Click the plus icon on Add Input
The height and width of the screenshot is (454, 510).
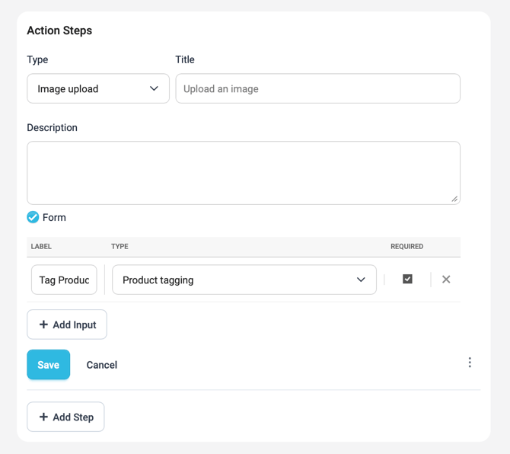43,325
